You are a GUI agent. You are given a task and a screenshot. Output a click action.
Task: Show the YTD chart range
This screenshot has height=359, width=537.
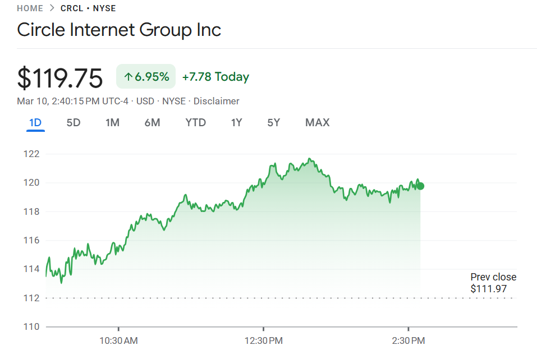(x=195, y=122)
